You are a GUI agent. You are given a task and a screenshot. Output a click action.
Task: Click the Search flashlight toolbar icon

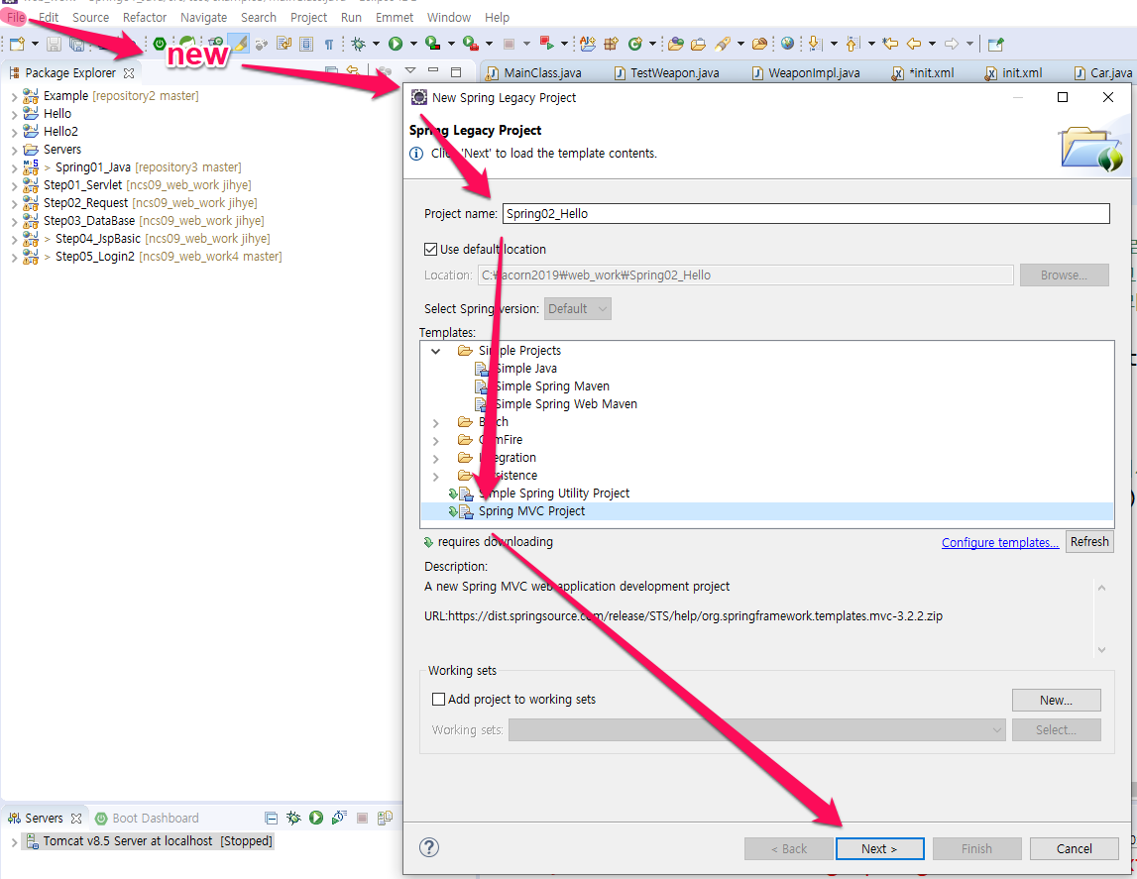pyautogui.click(x=723, y=45)
